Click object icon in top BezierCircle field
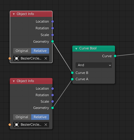This screenshot has width=134, height=140. (x=17, y=59)
